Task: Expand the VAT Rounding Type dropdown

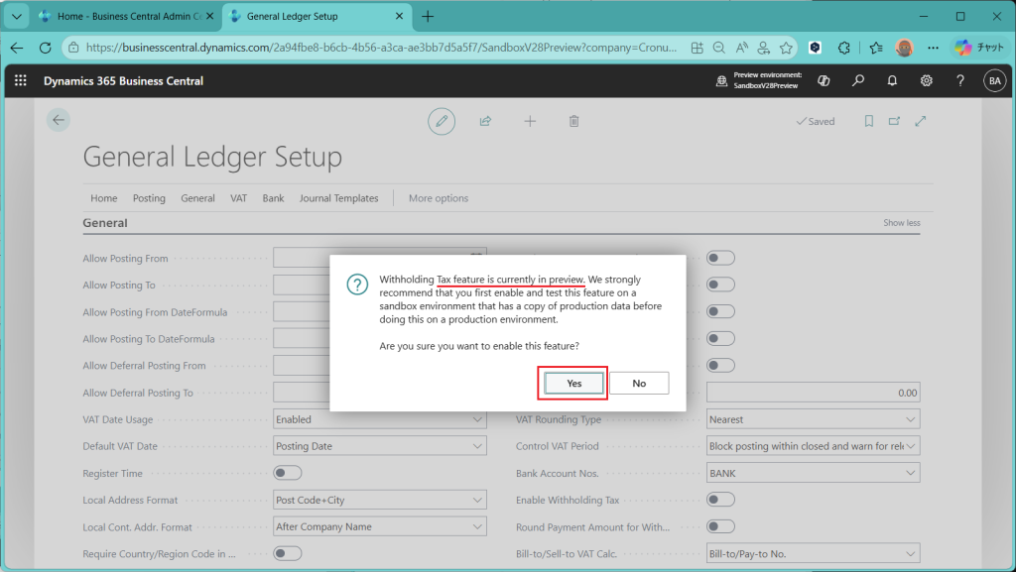Action: click(x=813, y=419)
